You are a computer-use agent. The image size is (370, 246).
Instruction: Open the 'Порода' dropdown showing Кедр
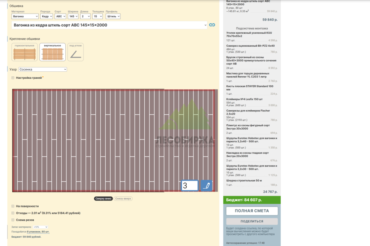46,16
